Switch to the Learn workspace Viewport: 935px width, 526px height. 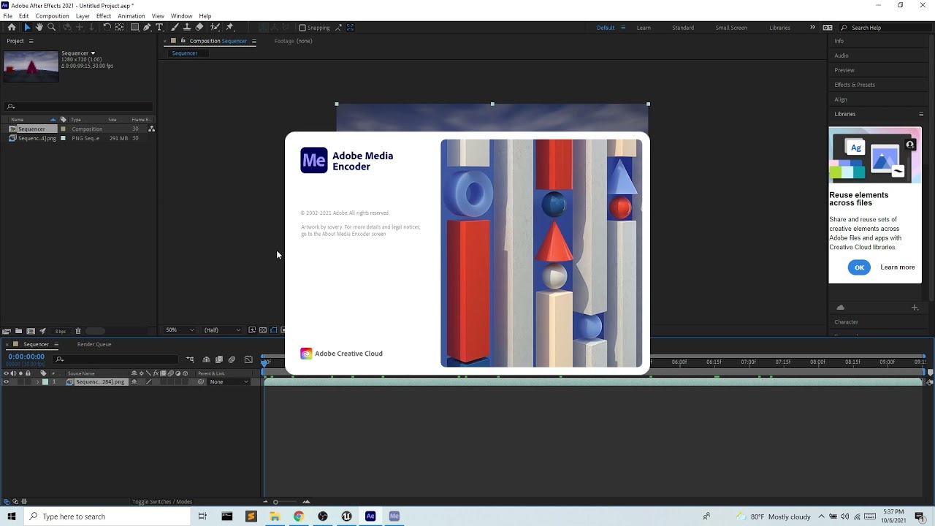point(644,28)
